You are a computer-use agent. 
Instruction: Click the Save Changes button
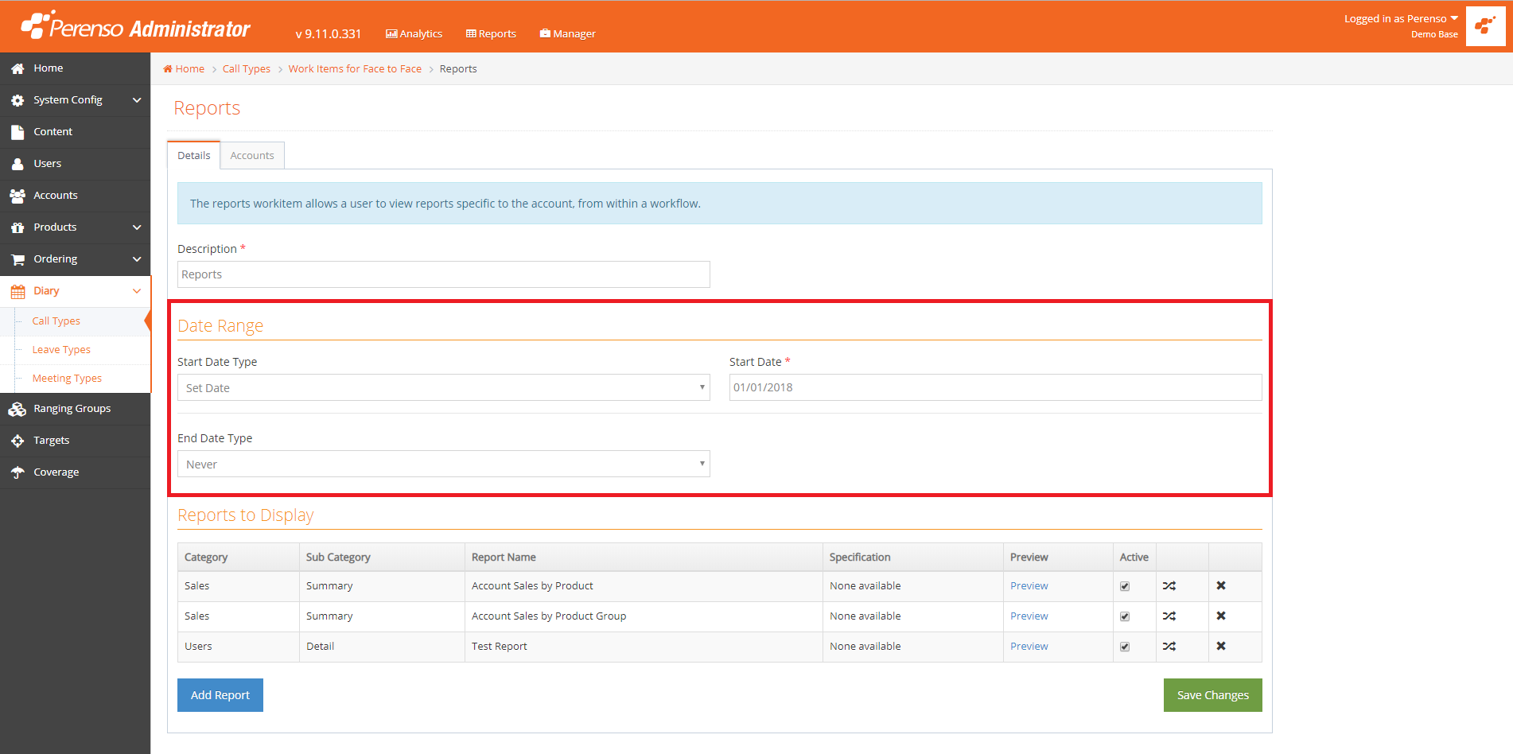click(x=1212, y=695)
